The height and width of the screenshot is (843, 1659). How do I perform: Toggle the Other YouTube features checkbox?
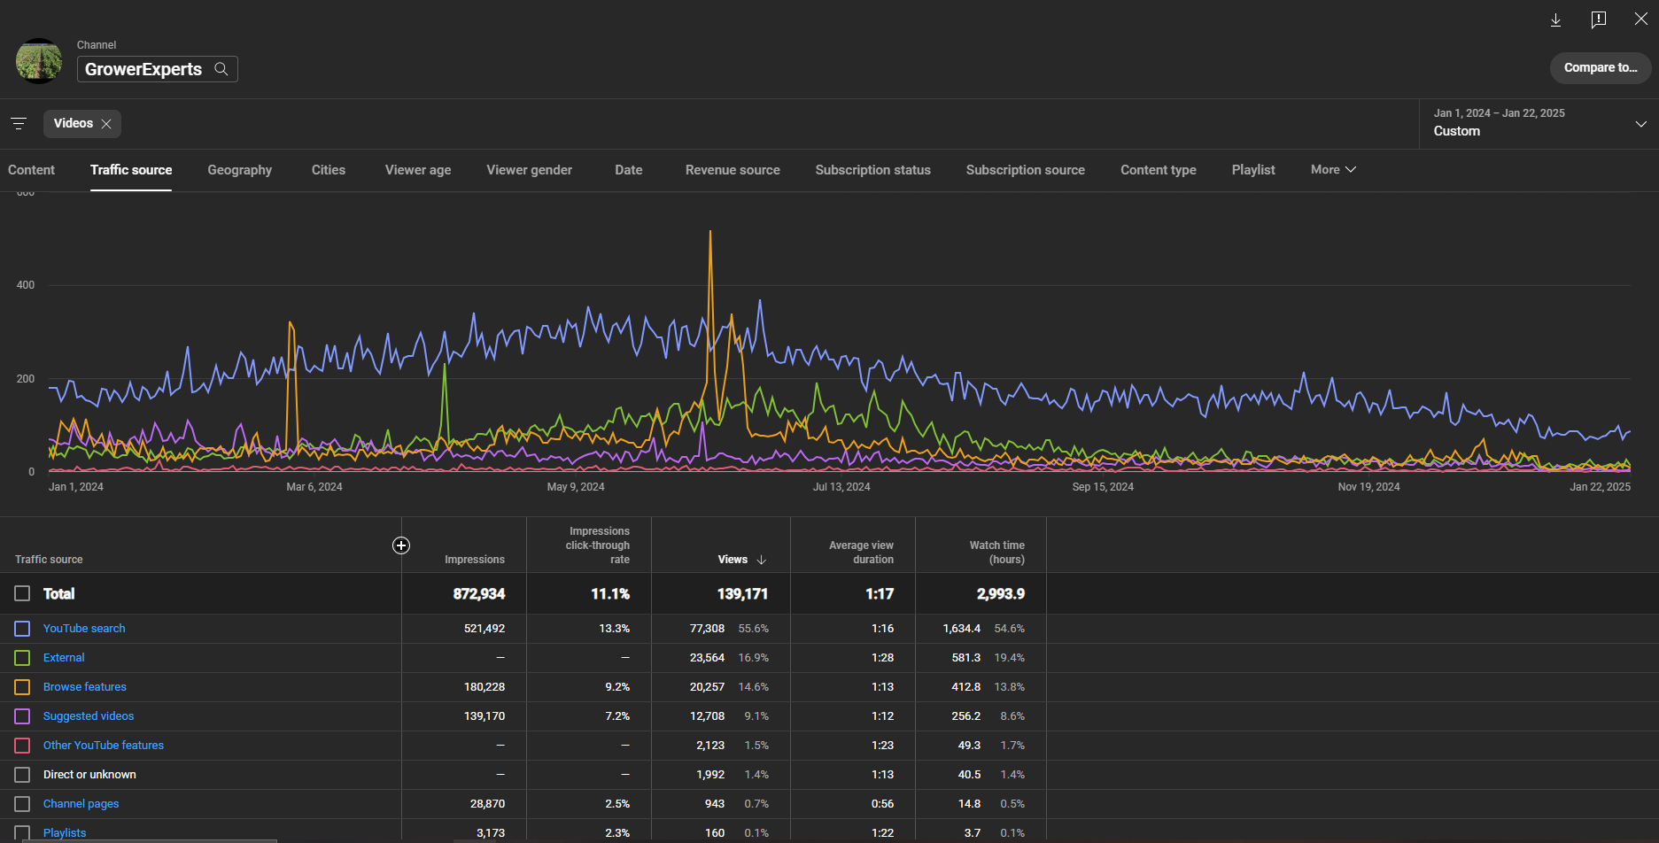pos(22,746)
